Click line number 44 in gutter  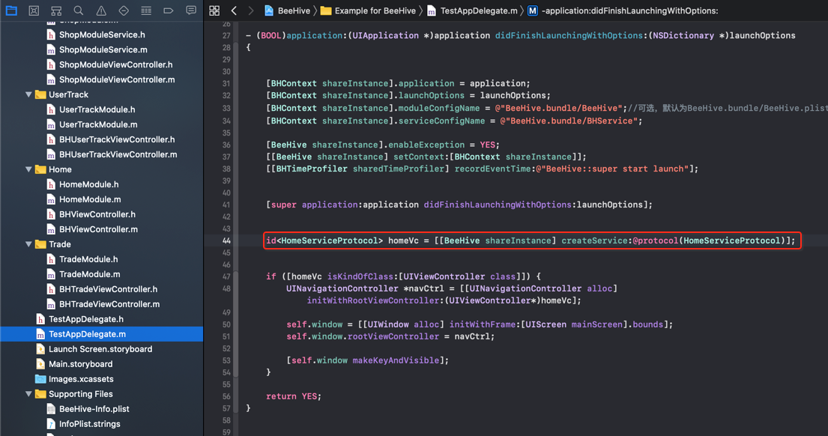pyautogui.click(x=226, y=240)
